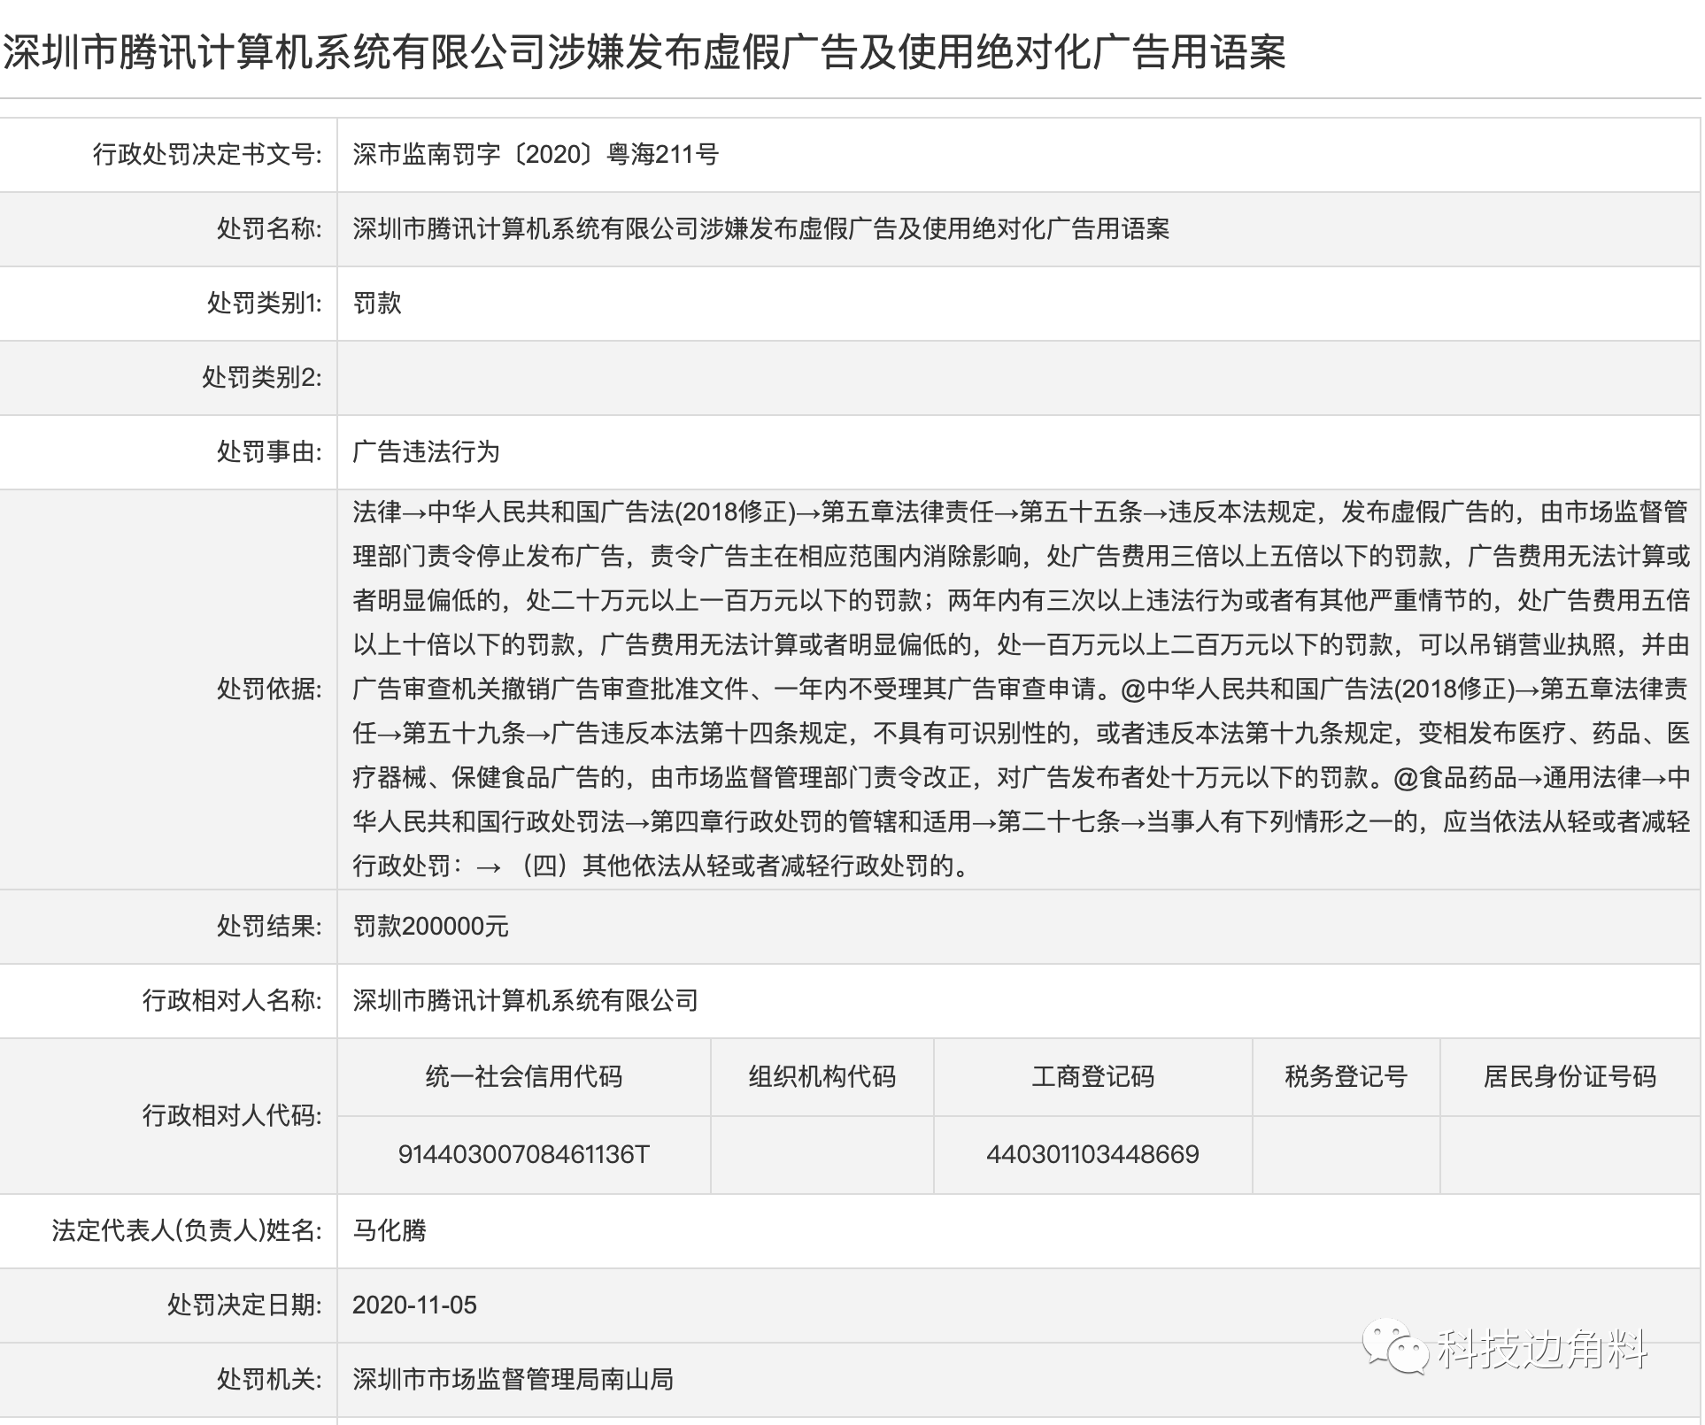Click the 行政相对人代码 label

tap(232, 1116)
